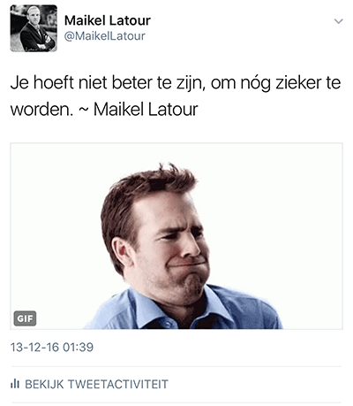Open Maikel Latour's profile picture

pos(34,28)
